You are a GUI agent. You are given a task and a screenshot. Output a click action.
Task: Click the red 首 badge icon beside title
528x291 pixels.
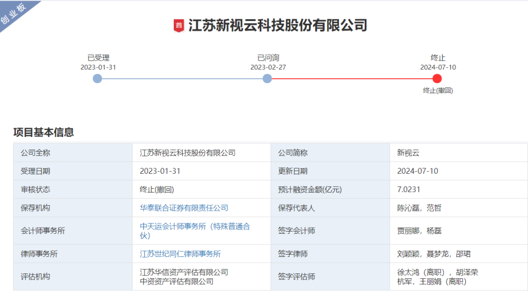(179, 26)
